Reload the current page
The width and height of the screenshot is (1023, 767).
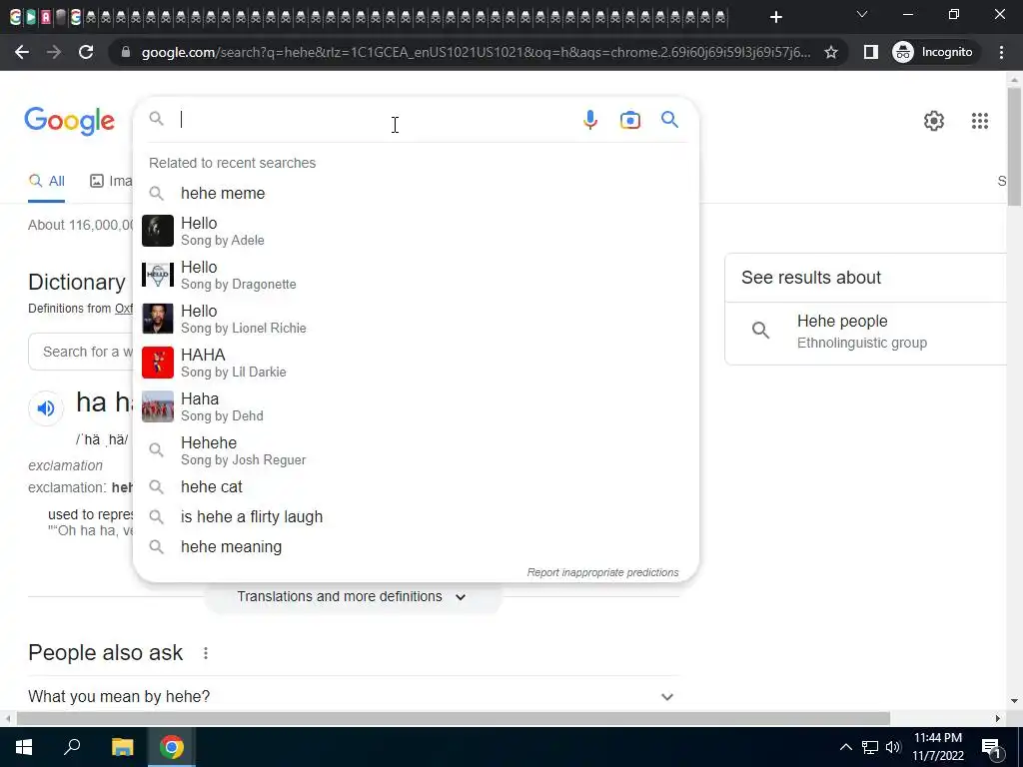pos(86,52)
